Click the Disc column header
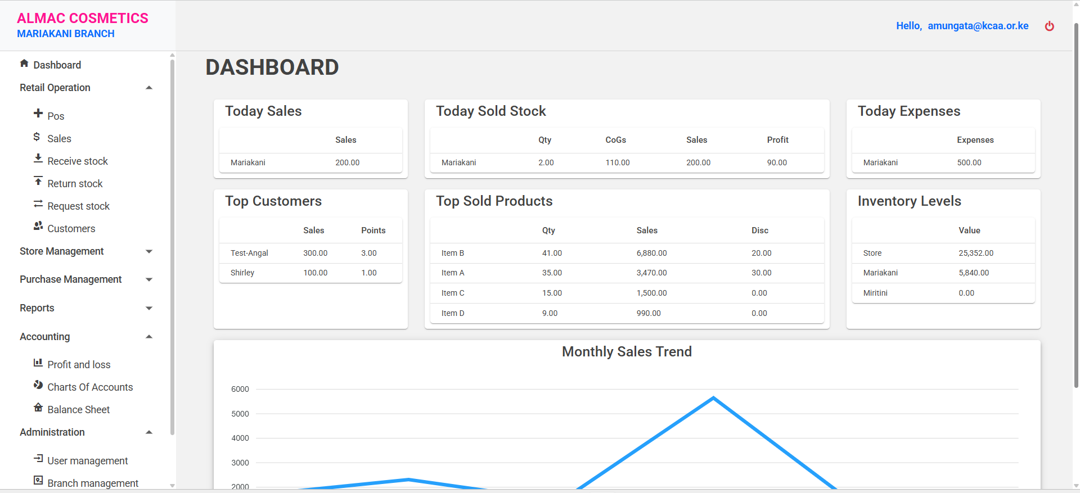Viewport: 1080px width, 493px height. point(760,230)
